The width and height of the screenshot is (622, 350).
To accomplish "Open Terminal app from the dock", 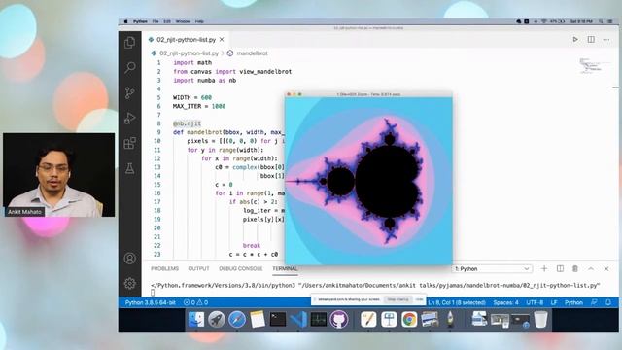I will point(278,319).
